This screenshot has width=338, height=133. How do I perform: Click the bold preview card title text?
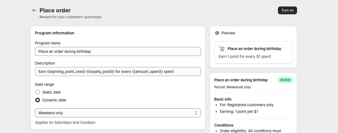pos(254,49)
